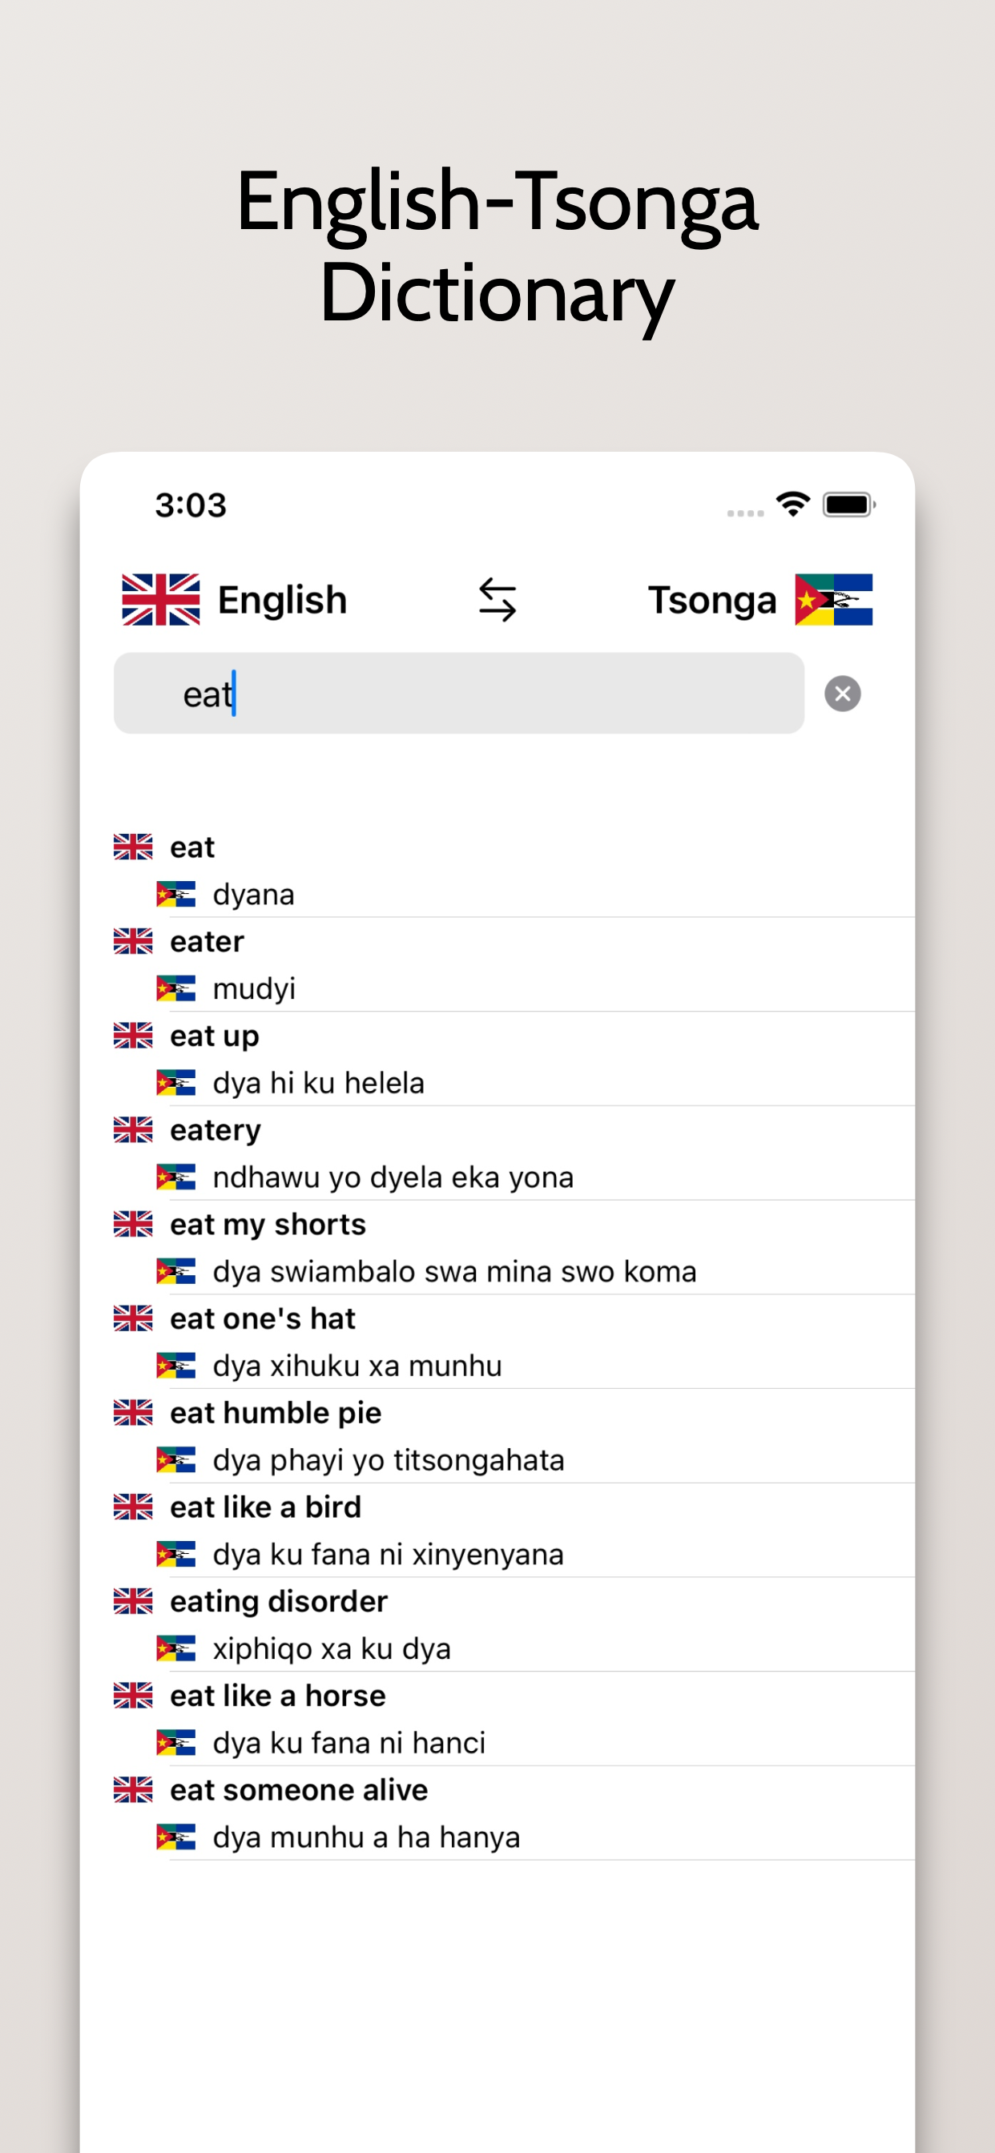
Task: Select the English source language label
Action: pos(283,600)
